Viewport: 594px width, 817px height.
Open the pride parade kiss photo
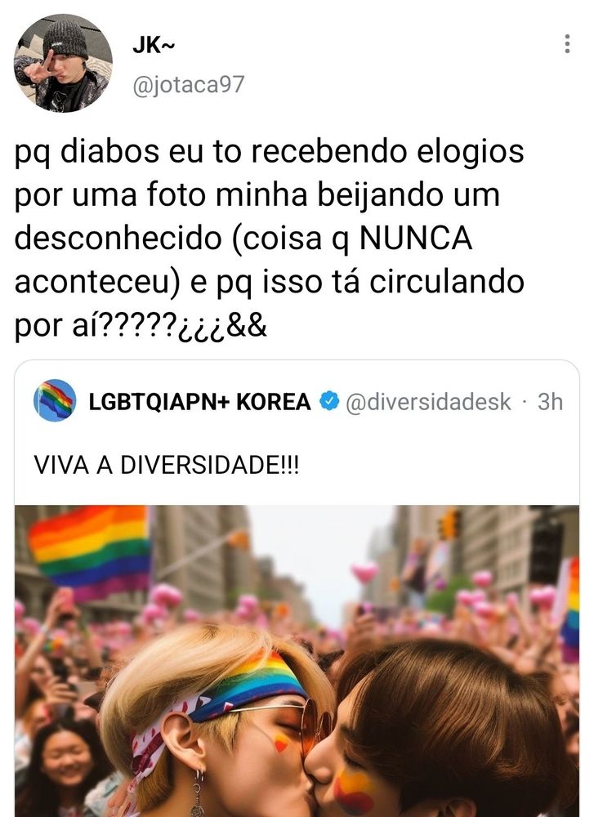(297, 661)
